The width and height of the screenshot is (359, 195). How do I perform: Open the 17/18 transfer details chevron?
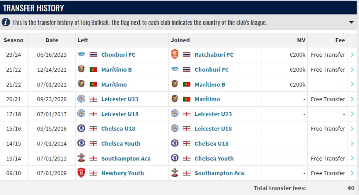point(352,114)
